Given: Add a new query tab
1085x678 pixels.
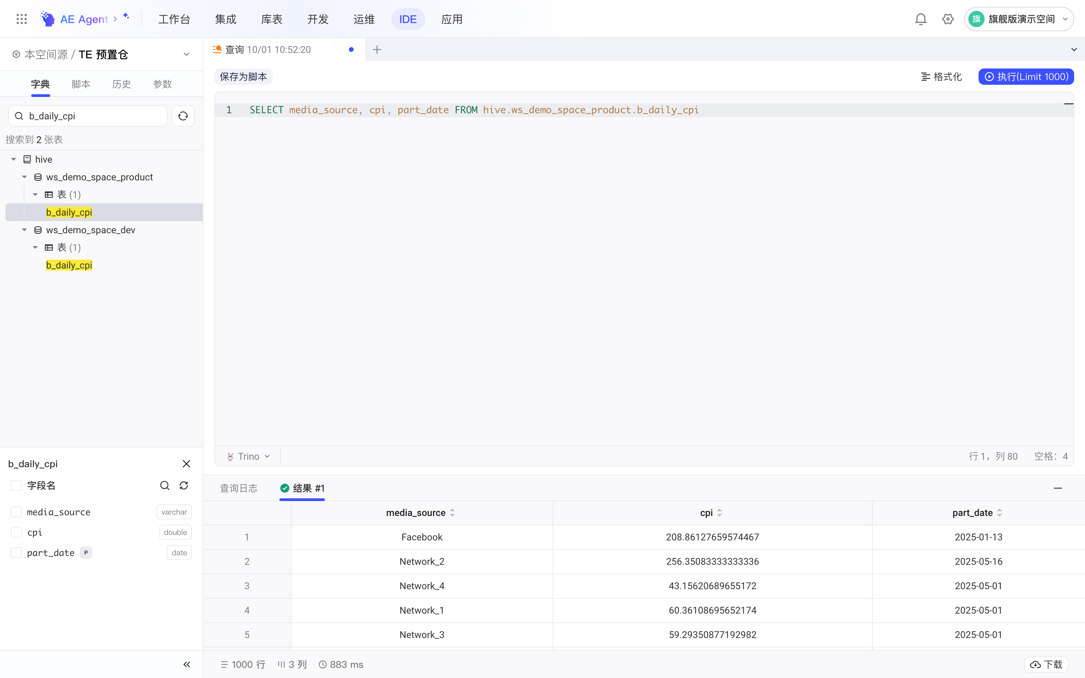Looking at the screenshot, I should (377, 49).
